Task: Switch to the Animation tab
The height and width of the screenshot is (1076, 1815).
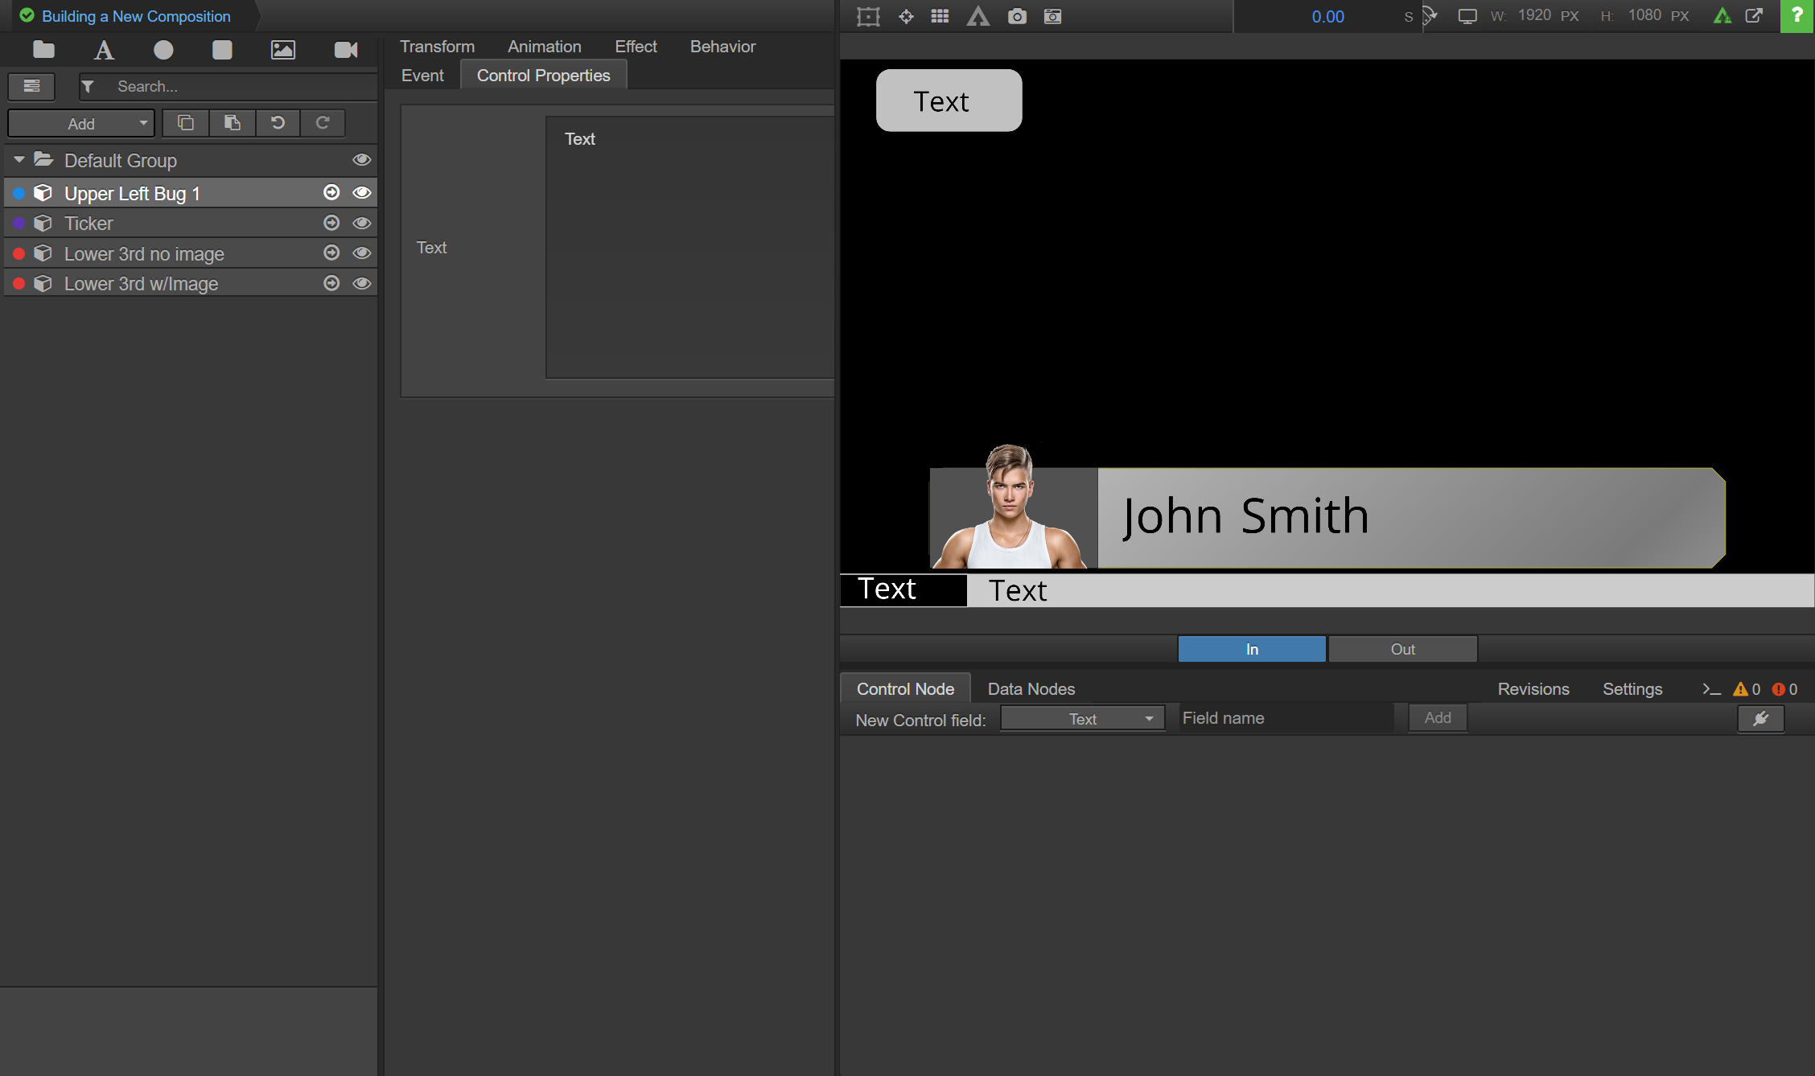Action: (x=544, y=47)
